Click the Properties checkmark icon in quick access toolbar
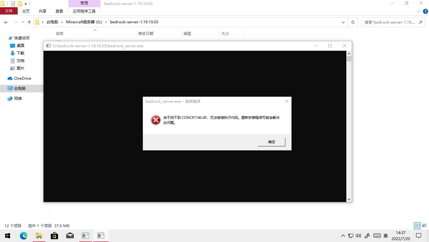Viewport: 429px width, 242px height. click(13, 4)
